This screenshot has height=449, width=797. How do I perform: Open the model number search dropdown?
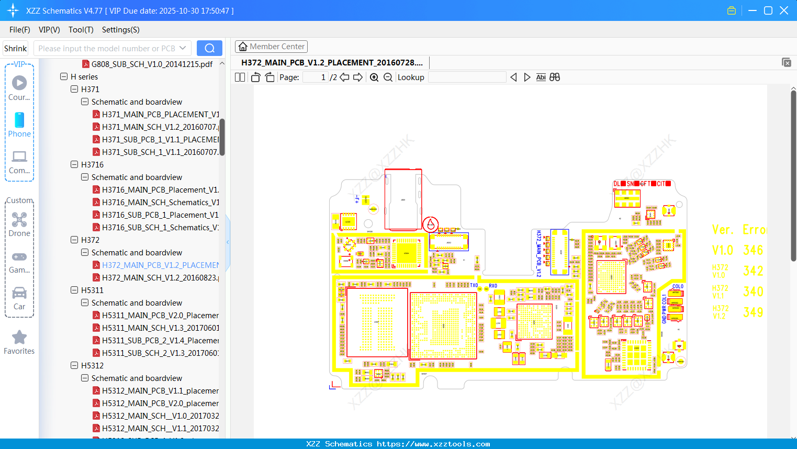[182, 48]
